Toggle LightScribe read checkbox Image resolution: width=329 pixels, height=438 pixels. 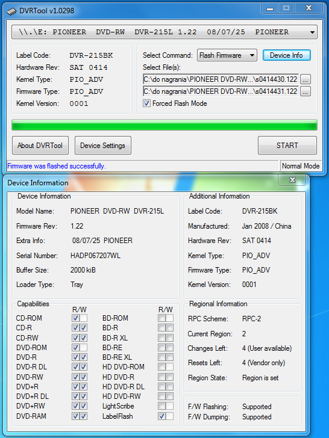(x=161, y=406)
